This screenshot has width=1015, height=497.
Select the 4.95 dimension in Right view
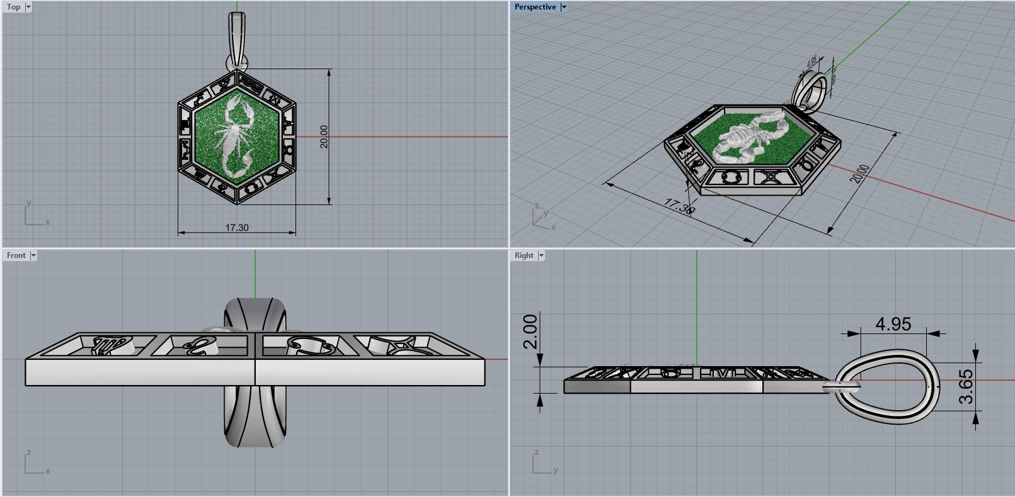(x=893, y=324)
